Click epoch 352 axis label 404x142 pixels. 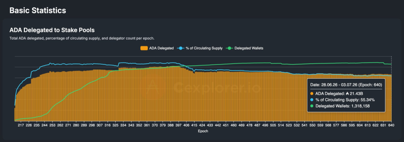139,125
